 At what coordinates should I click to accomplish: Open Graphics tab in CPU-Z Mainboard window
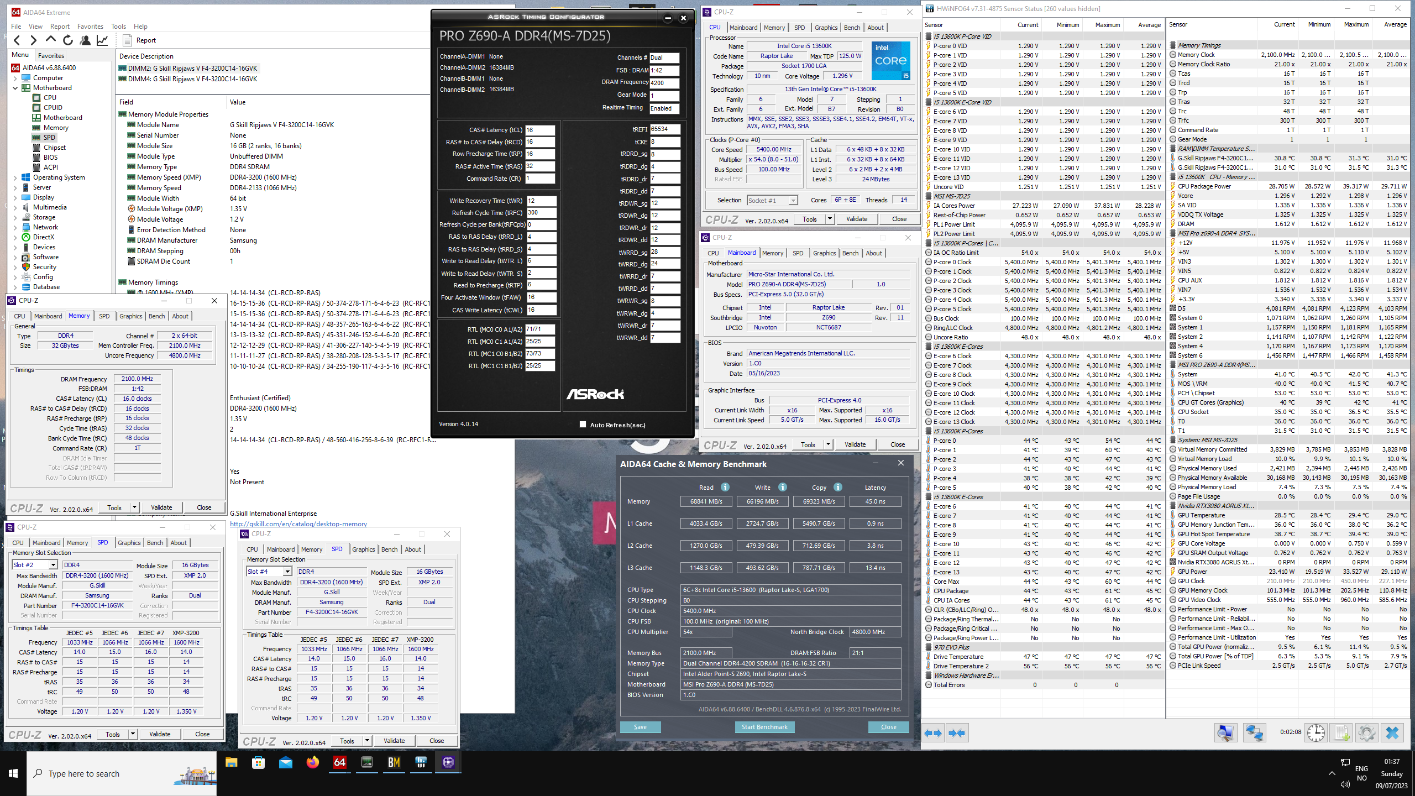(824, 253)
